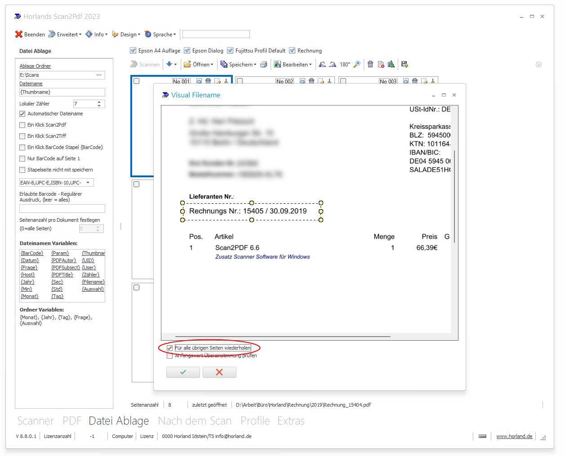Image resolution: width=565 pixels, height=456 pixels.
Task: Disable Automatischer Dateiname
Action: pos(22,114)
